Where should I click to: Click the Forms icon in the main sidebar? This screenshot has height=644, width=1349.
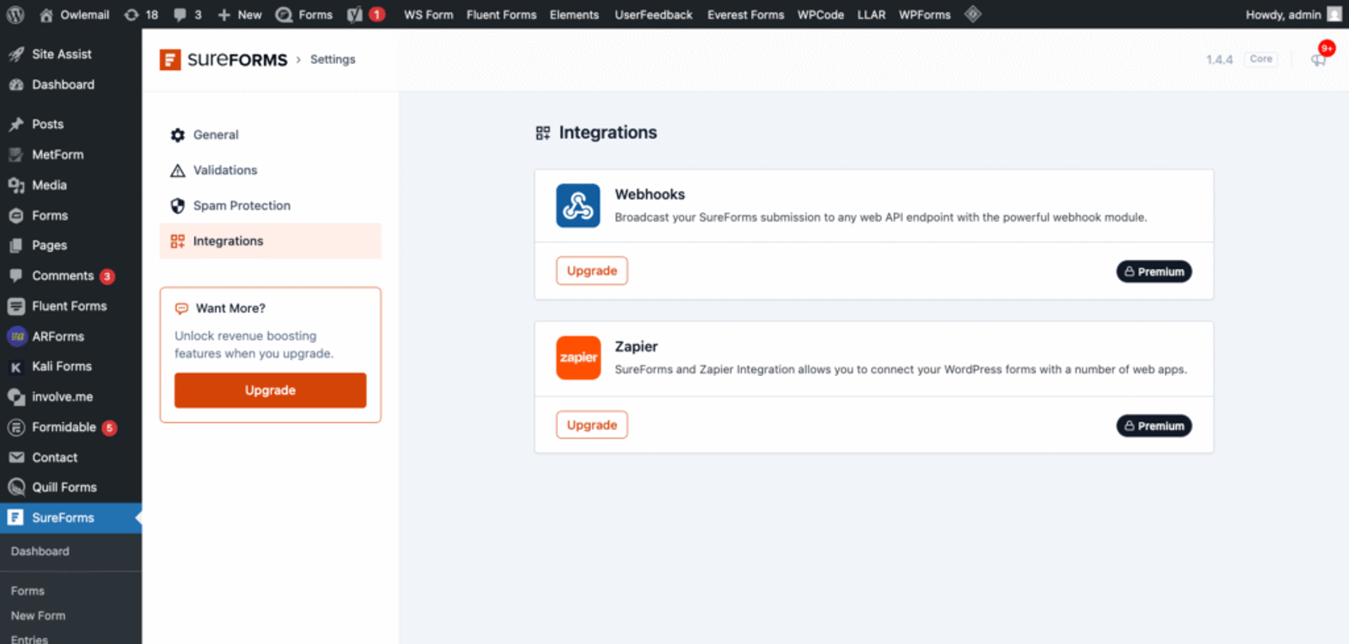coord(16,216)
